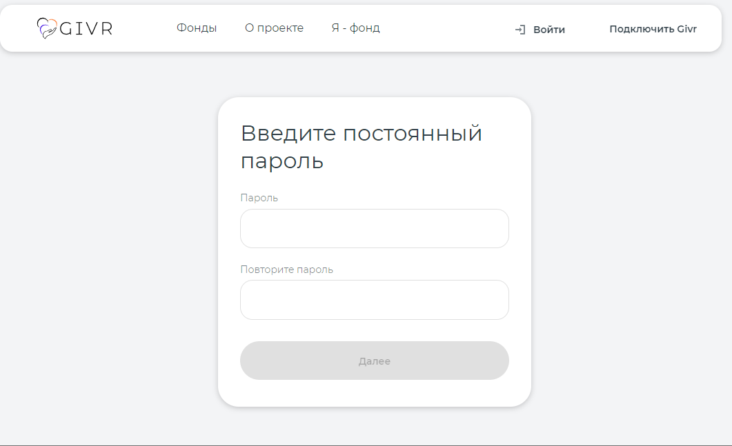Click the Введите постоянный пароль heading
The width and height of the screenshot is (732, 446).
point(361,147)
